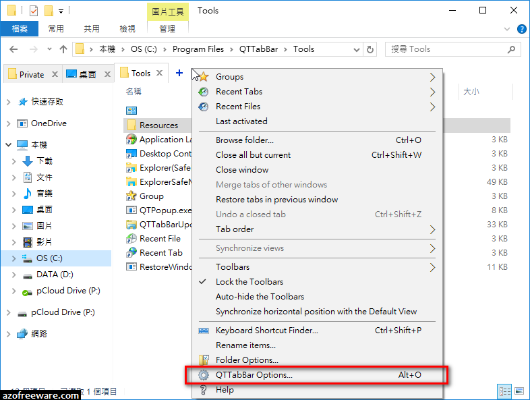This screenshot has height=400, width=530.
Task: Close the Tools tab
Action: 160,73
